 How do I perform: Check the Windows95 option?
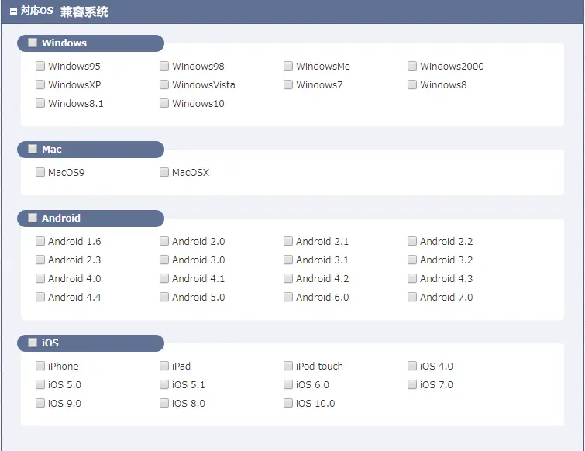[40, 67]
